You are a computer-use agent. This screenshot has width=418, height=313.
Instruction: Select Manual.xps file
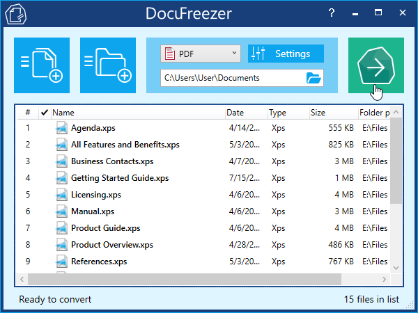(x=93, y=211)
